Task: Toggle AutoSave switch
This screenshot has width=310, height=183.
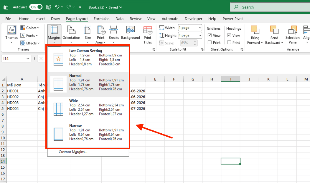Action: [x=36, y=7]
